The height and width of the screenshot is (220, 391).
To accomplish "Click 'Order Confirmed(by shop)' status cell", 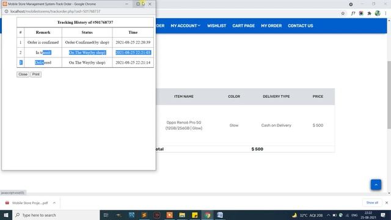I will tap(87, 42).
